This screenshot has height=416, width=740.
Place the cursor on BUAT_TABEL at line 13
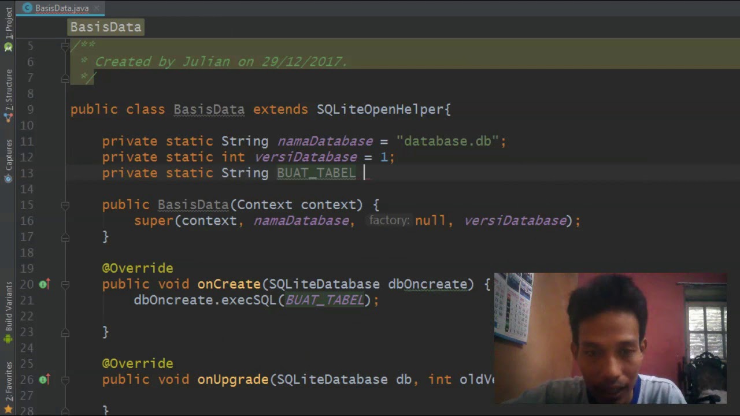click(x=316, y=173)
